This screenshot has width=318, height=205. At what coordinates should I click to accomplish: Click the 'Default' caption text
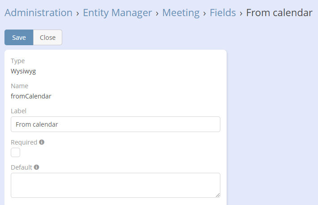pyautogui.click(x=21, y=167)
